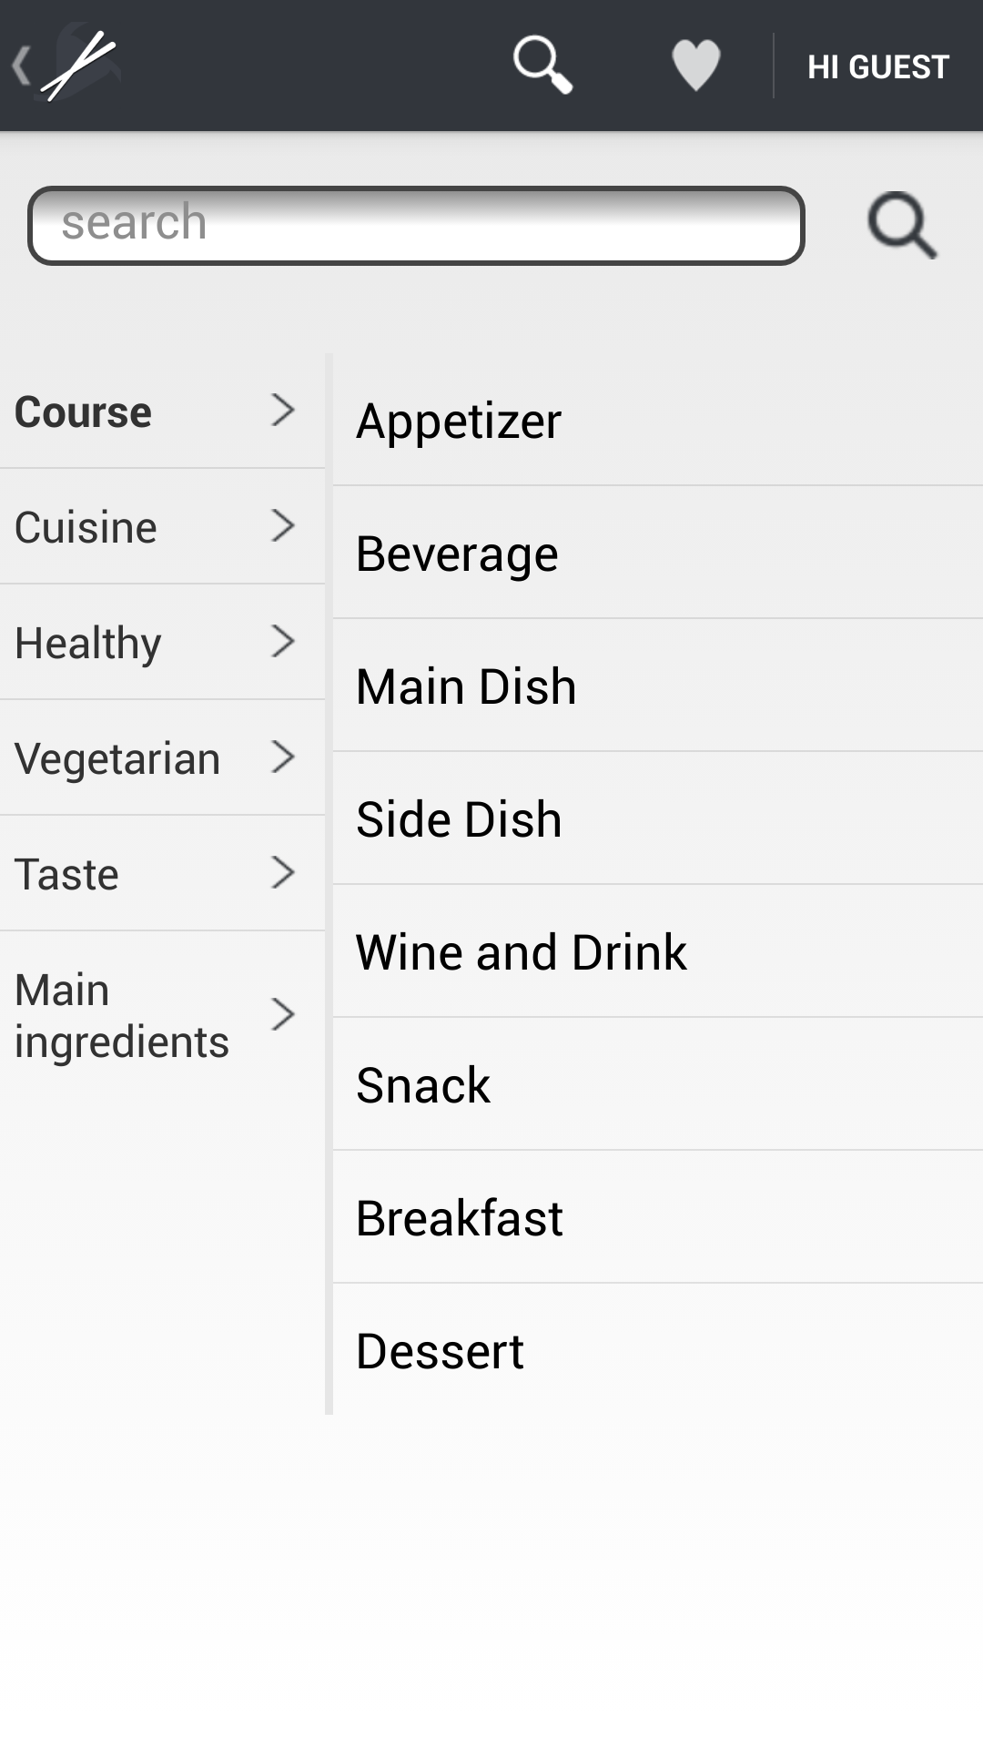Select Appetizer course
Image resolution: width=983 pixels, height=1748 pixels.
pos(658,420)
